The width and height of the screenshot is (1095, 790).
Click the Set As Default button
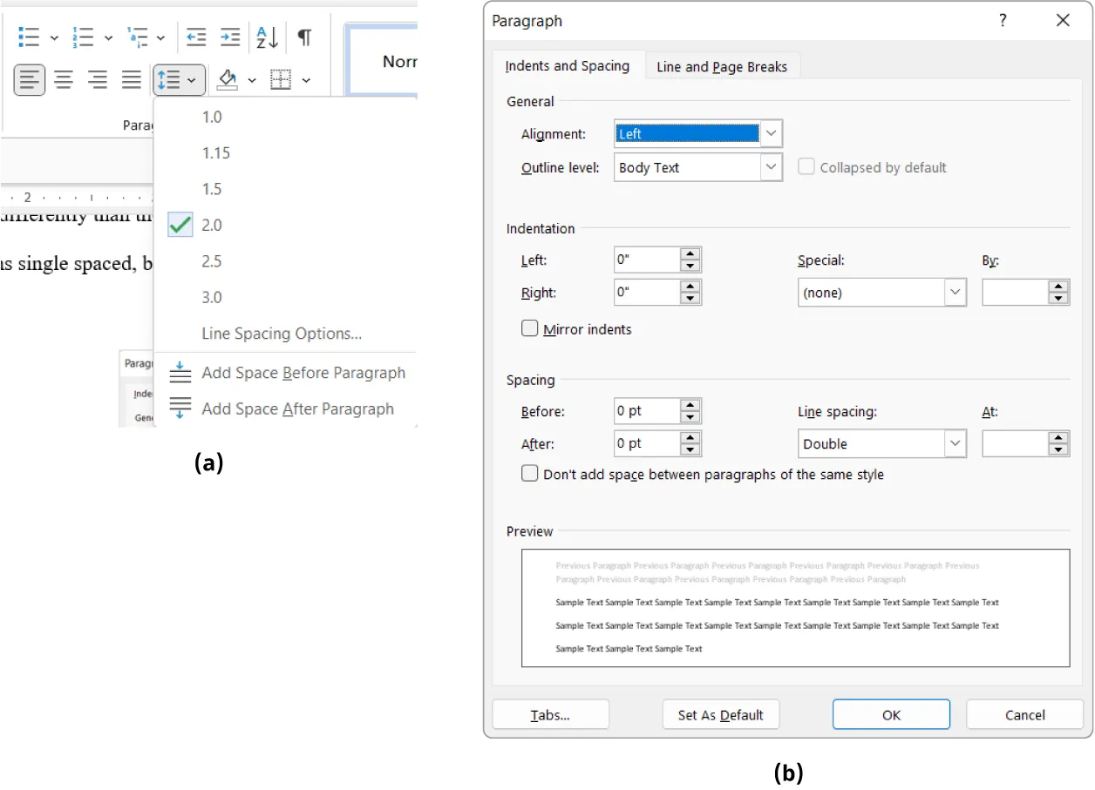pyautogui.click(x=720, y=714)
